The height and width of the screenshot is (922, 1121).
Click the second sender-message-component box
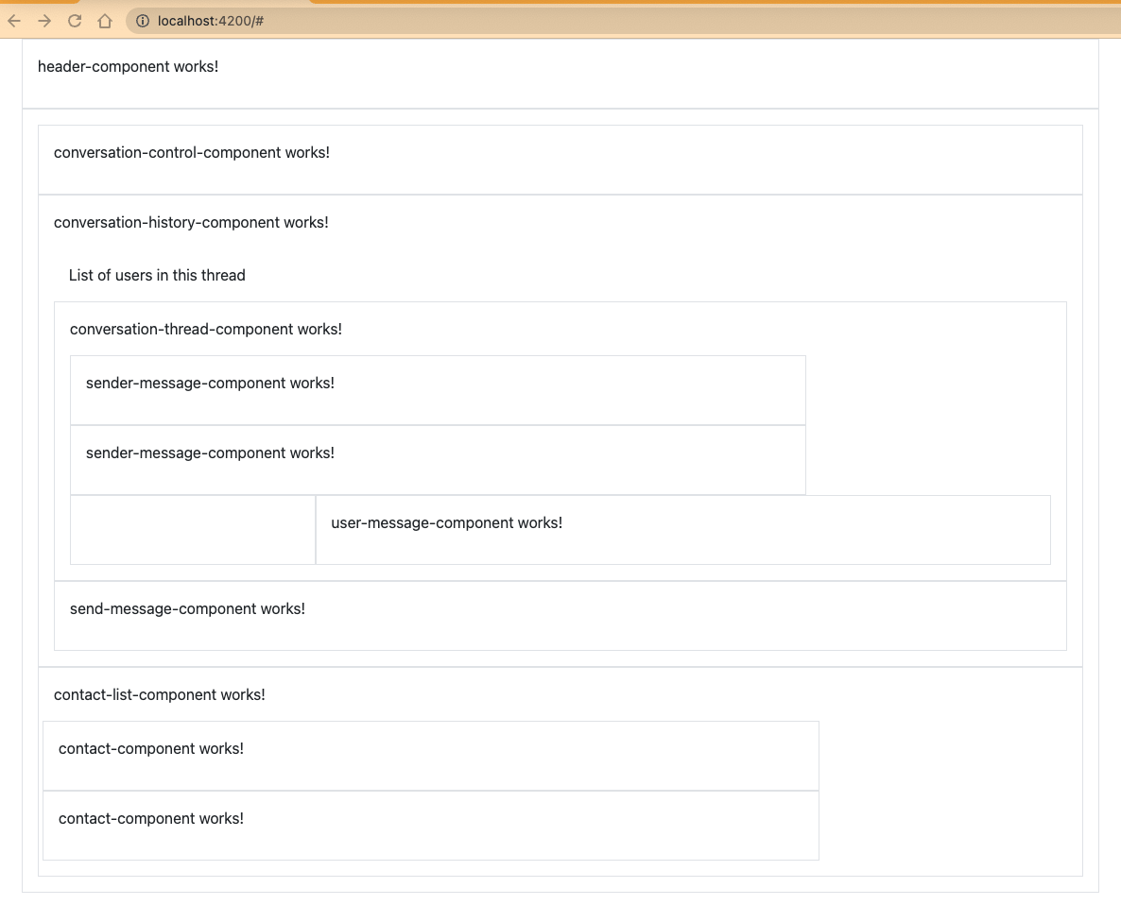click(209, 452)
